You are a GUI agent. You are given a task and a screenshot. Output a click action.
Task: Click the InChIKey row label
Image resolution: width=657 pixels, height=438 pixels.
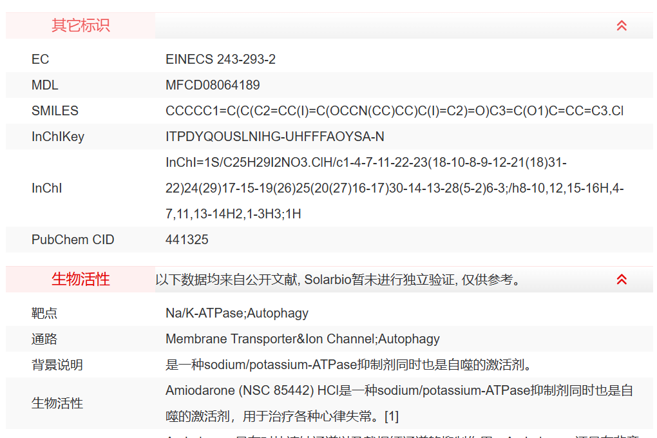pos(57,137)
